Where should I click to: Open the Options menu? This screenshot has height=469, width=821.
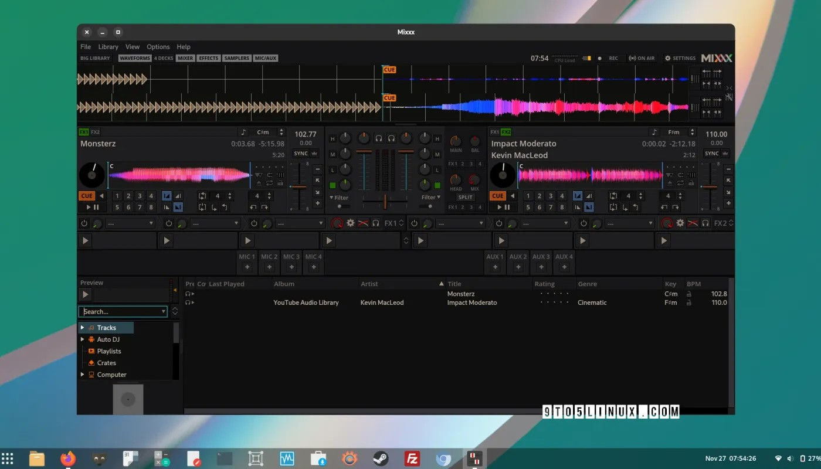coord(158,47)
